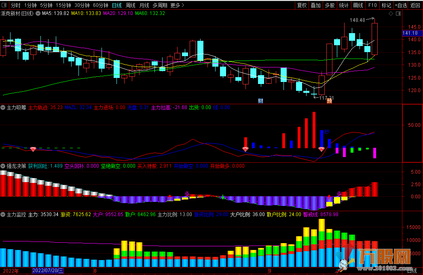Open the 派克新材(日线) indicator dropdown
This screenshot has height=275, width=423.
click(x=38, y=13)
